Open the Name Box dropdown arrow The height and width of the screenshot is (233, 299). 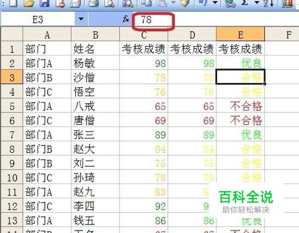tap(81, 19)
